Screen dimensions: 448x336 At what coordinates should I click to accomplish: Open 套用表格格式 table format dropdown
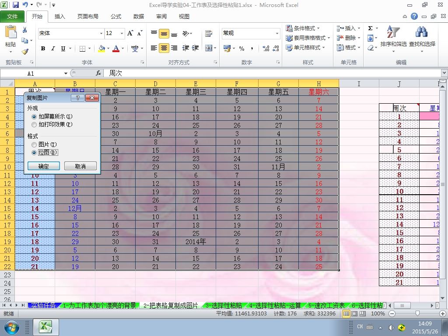click(308, 38)
